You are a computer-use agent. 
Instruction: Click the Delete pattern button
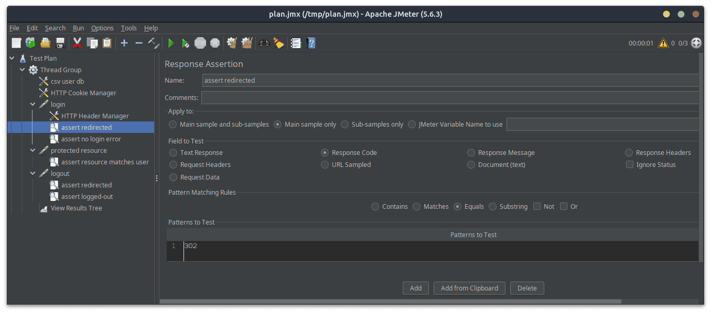click(527, 288)
